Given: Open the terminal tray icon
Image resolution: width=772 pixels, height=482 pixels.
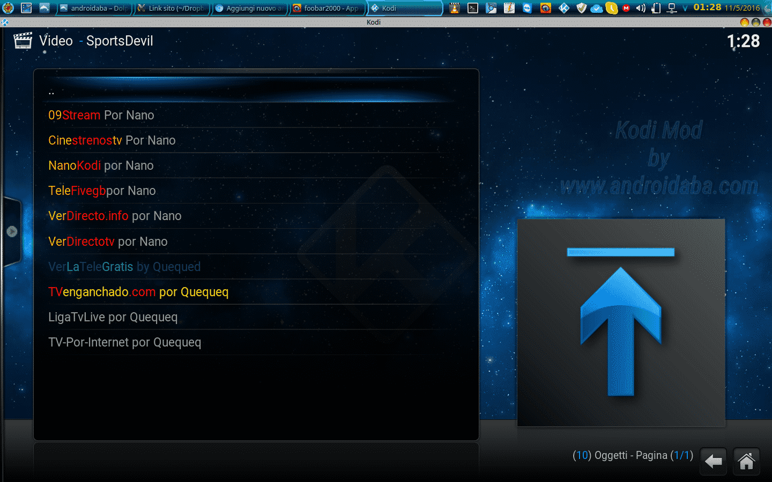Looking at the screenshot, I should pyautogui.click(x=473, y=8).
